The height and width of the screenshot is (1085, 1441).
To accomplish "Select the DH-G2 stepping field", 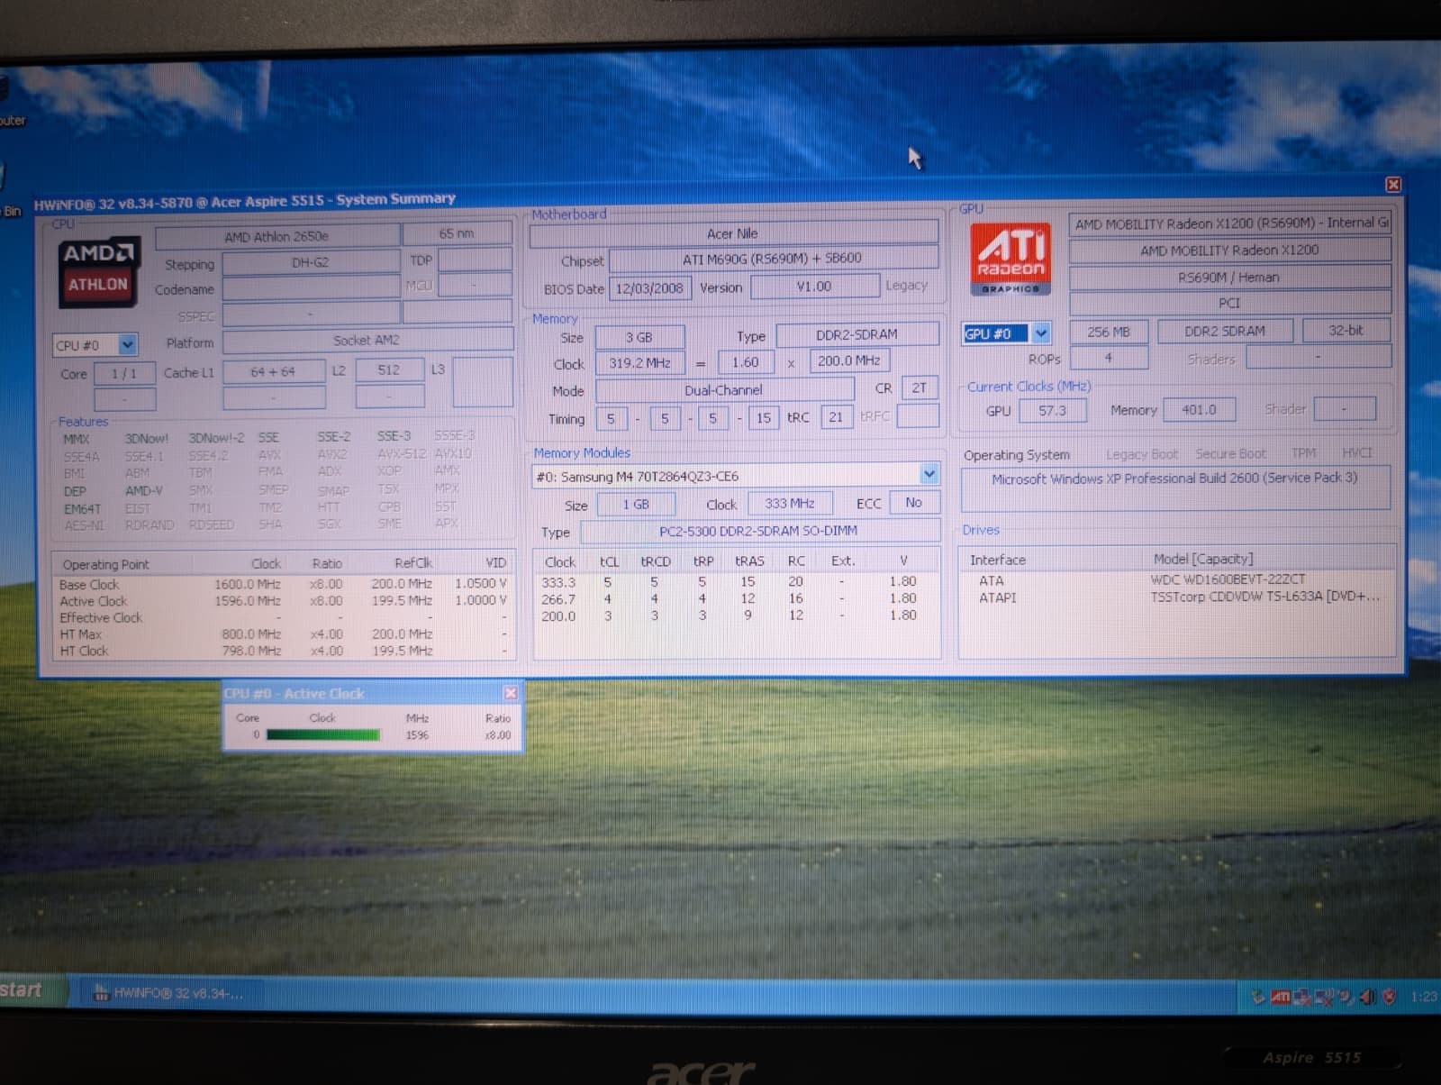I will point(311,262).
